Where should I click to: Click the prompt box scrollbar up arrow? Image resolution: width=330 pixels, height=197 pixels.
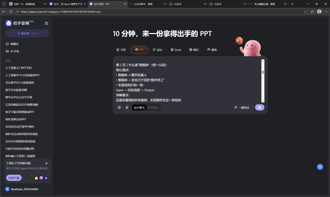click(263, 61)
